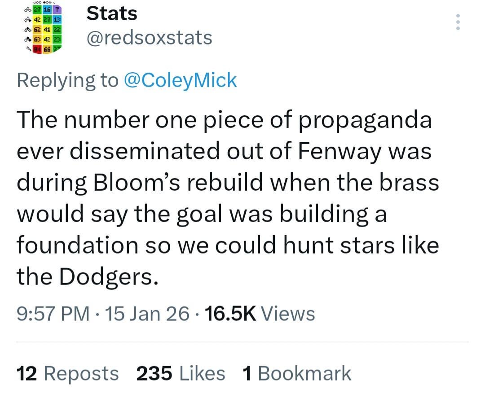485x398 pixels.
Task: View who liked with 235 Likes
Action: tap(181, 372)
